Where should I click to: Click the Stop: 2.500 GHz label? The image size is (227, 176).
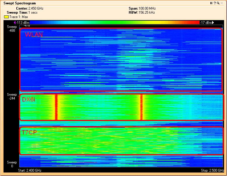(x=212, y=170)
